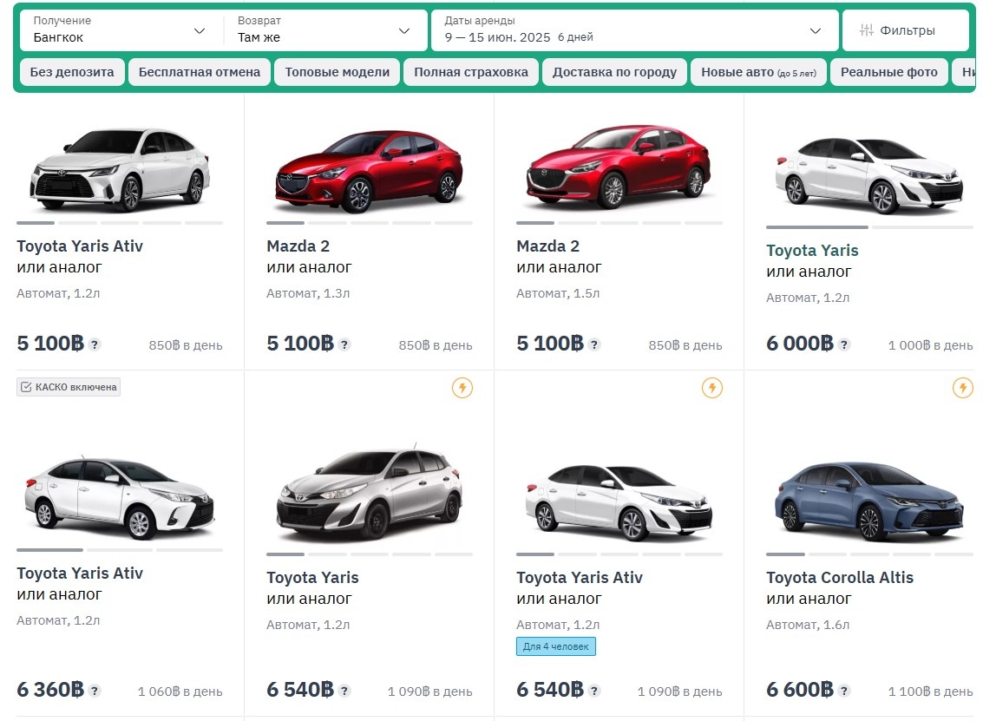
Task: Click the white Toyota Yaris Ativ photo
Action: click(120, 165)
